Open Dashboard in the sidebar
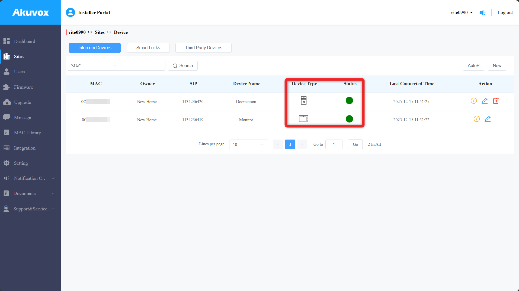Screen dimensions: 519x291 coord(24,41)
